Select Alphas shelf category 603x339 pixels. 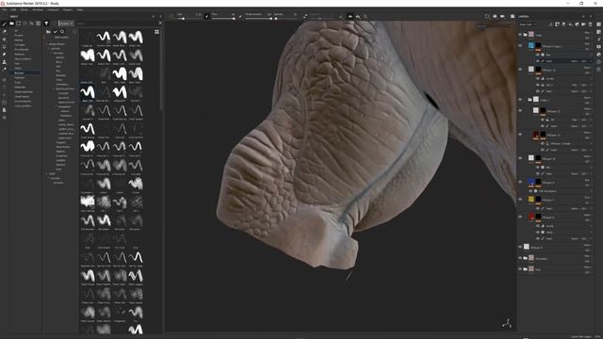pos(19,40)
